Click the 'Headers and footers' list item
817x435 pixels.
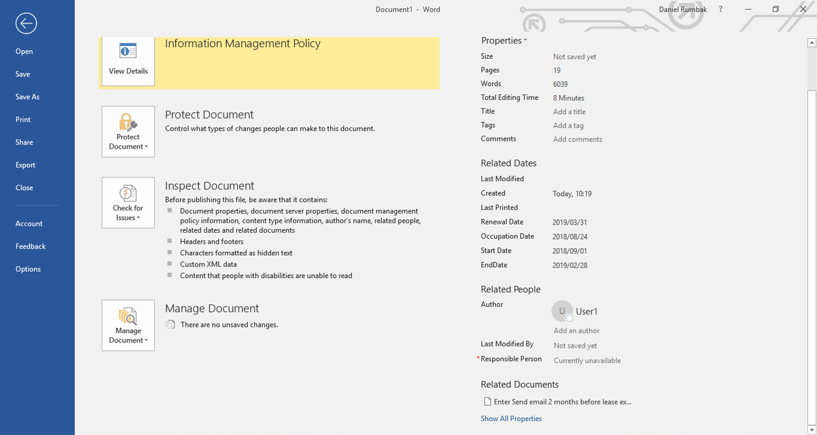click(x=212, y=242)
